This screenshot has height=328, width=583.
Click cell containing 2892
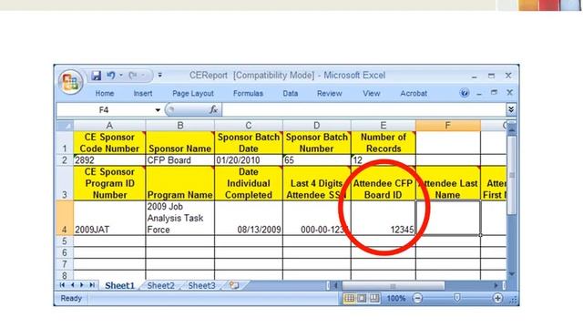pyautogui.click(x=109, y=160)
